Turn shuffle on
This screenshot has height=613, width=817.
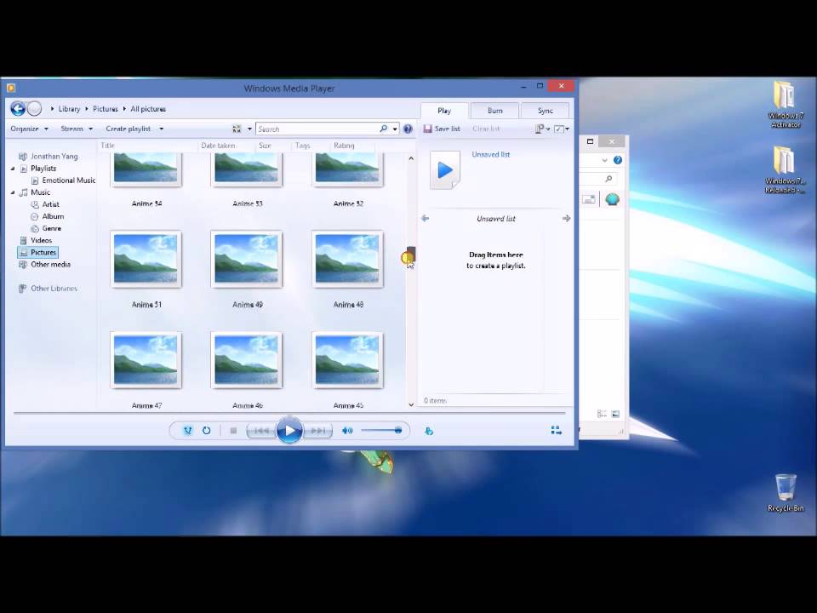tap(188, 431)
